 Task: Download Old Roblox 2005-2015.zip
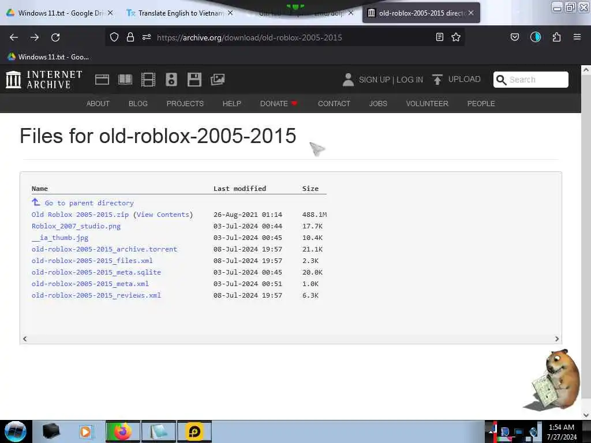(80, 215)
